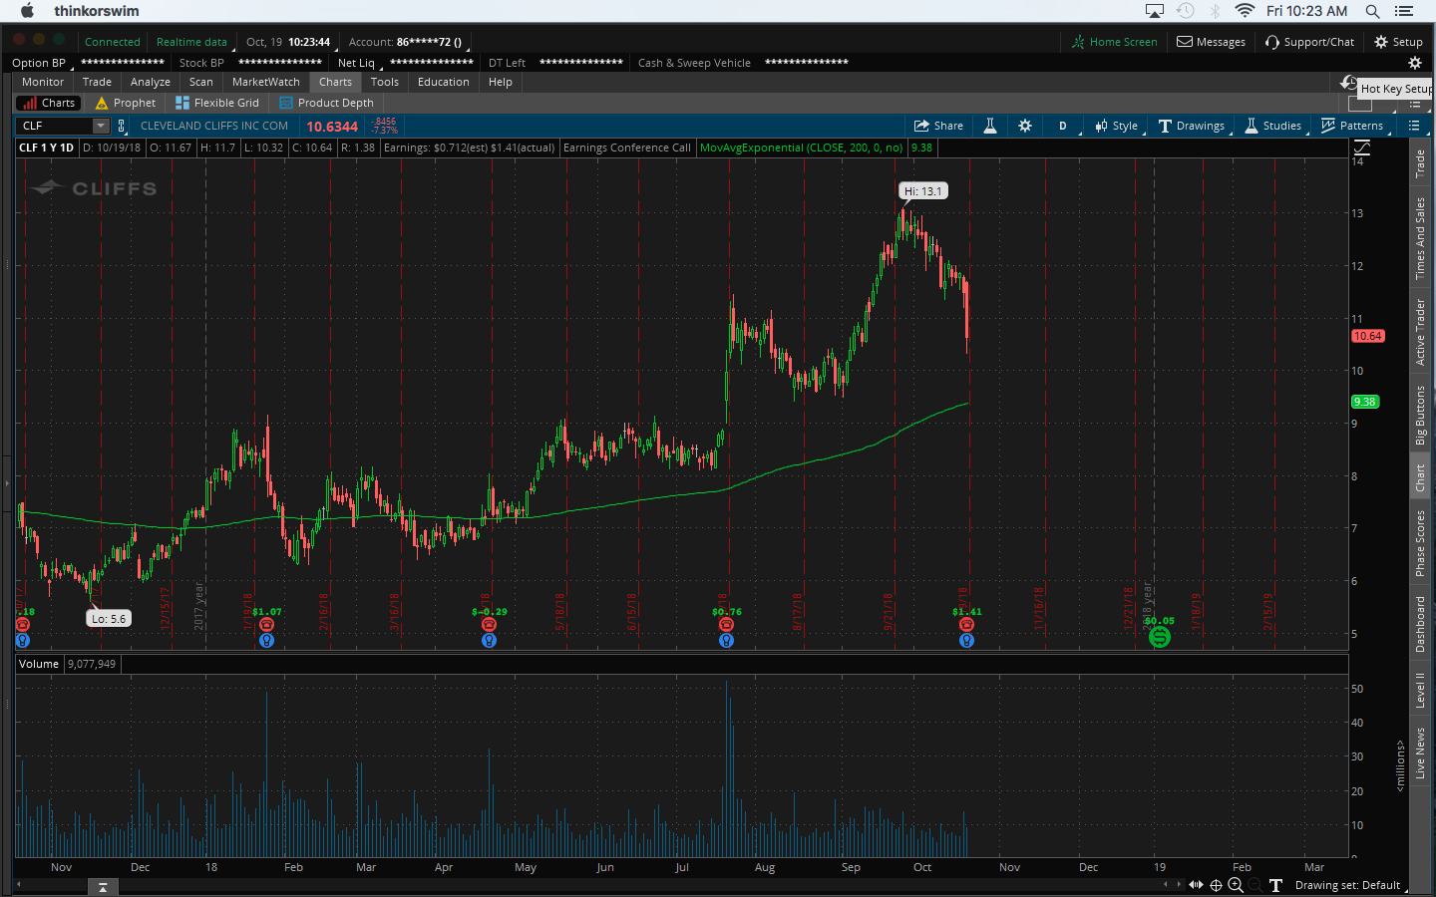This screenshot has height=897, width=1436.
Task: Switch to the Analyze tab
Action: point(150,82)
